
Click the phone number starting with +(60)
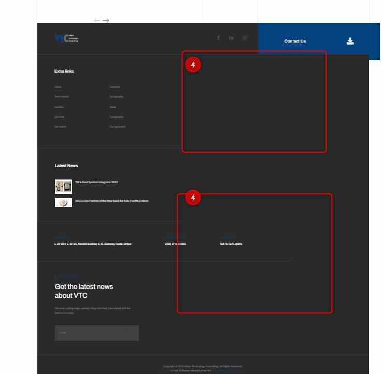tap(175, 244)
